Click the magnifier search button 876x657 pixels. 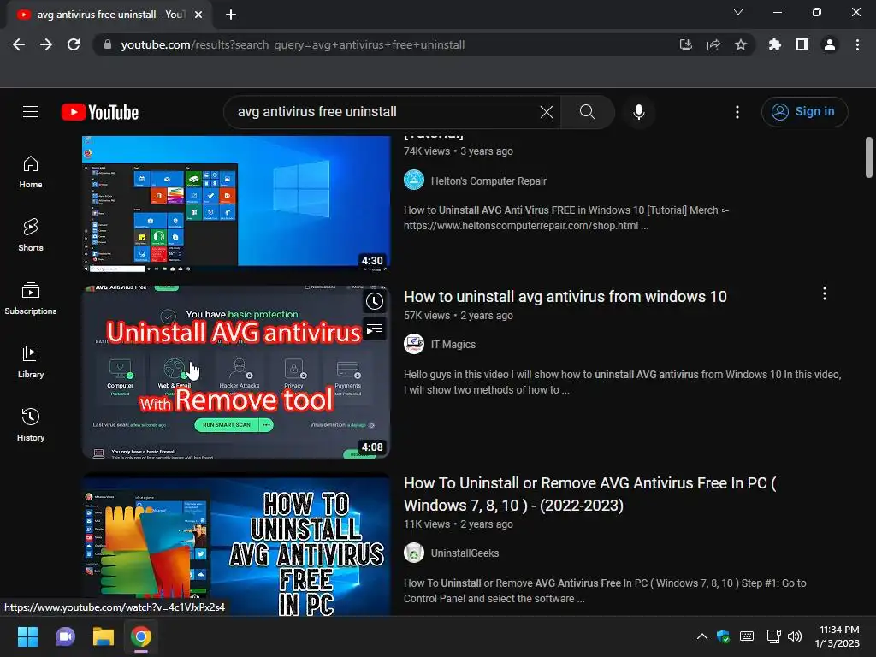587,112
